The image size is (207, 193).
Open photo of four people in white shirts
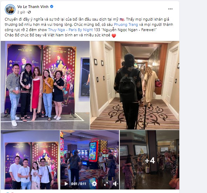pos(30,160)
